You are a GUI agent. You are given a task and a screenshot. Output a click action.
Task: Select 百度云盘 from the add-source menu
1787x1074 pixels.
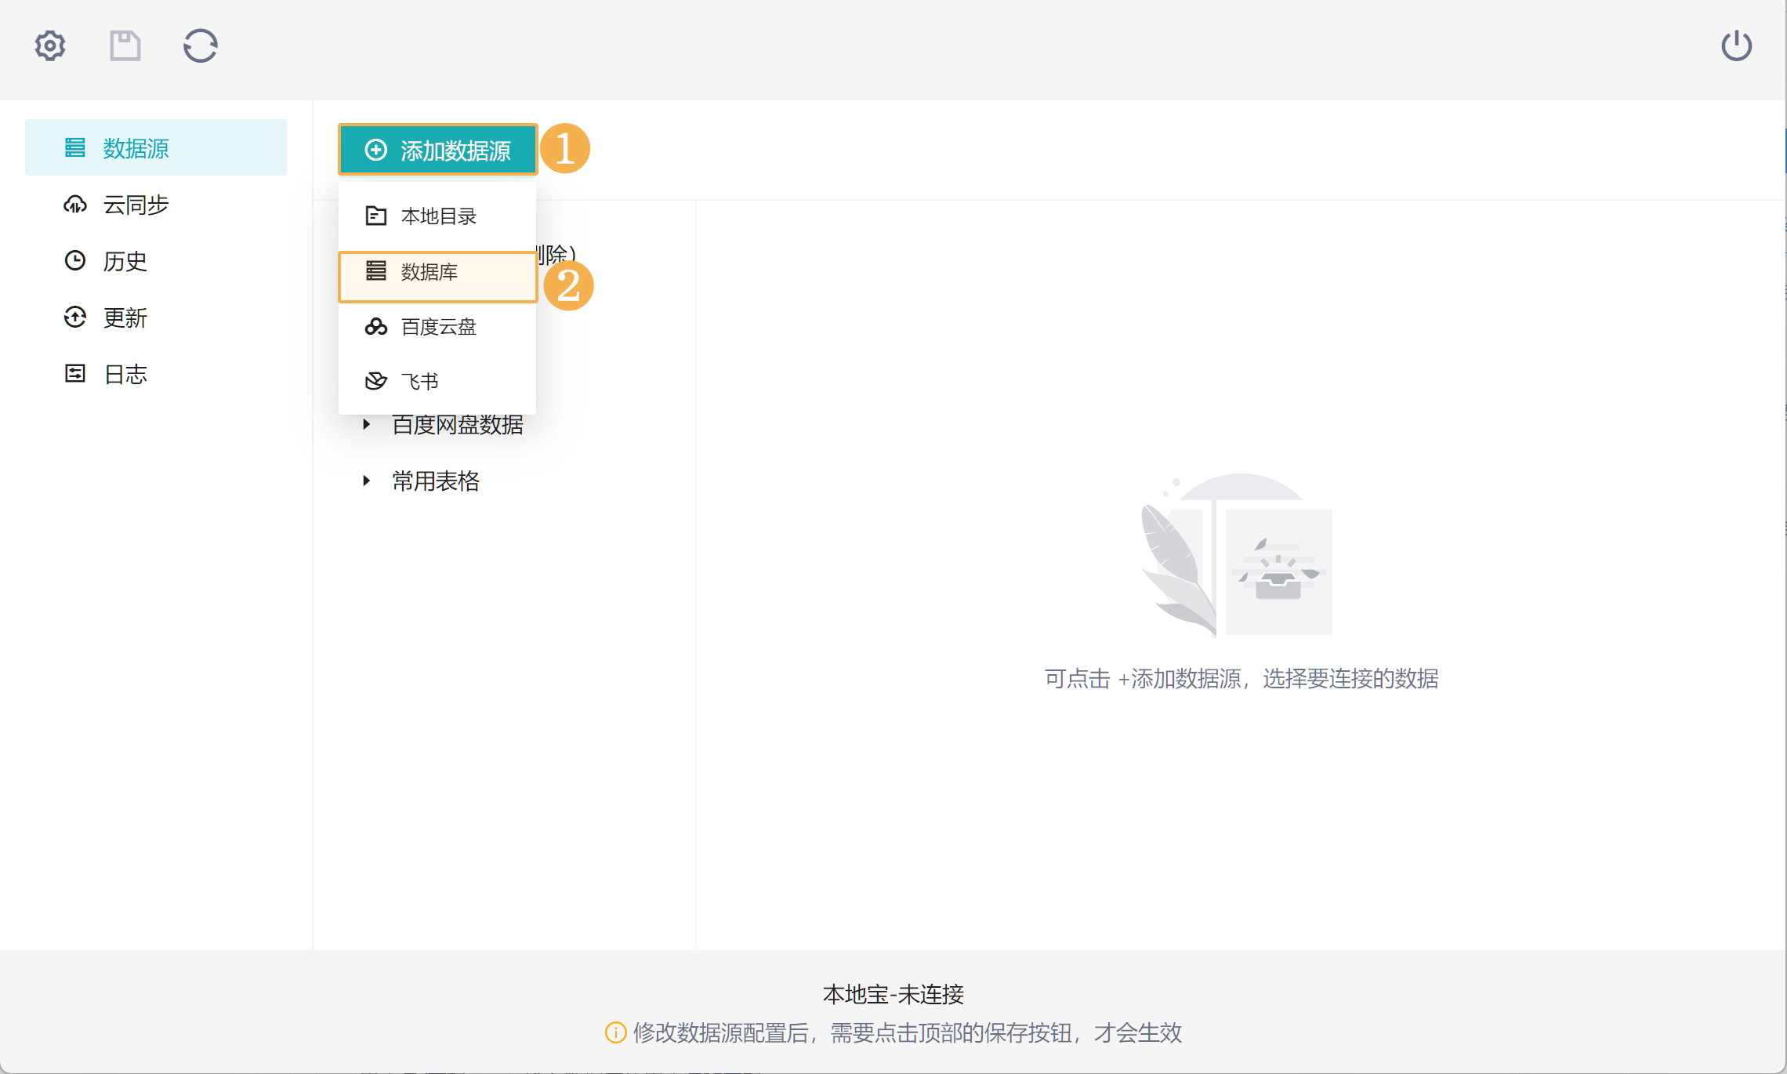coord(438,327)
